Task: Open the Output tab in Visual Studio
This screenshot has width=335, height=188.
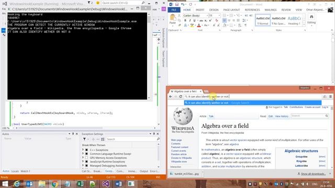Action: (143, 171)
